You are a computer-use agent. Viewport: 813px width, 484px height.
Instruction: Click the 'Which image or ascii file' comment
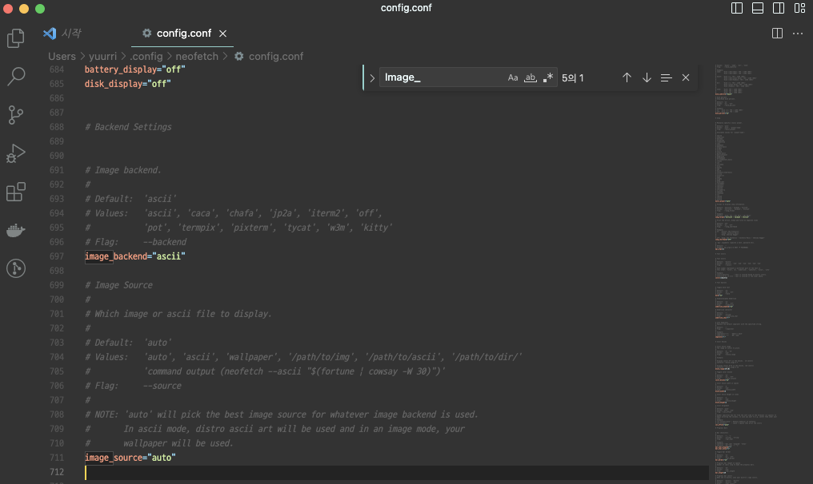coord(178,314)
